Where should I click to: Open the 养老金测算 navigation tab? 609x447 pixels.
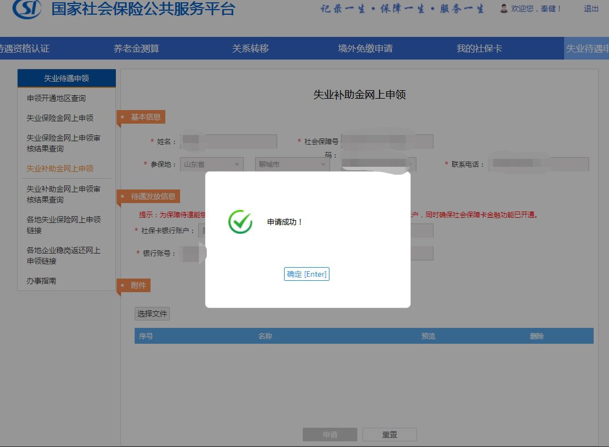pyautogui.click(x=136, y=49)
